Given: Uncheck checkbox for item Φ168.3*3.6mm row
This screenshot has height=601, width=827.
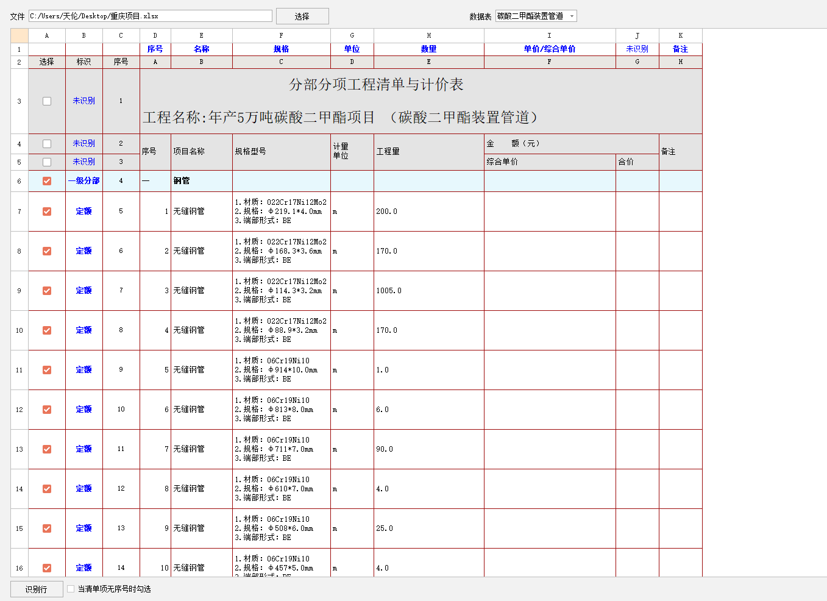Looking at the screenshot, I should (x=47, y=251).
